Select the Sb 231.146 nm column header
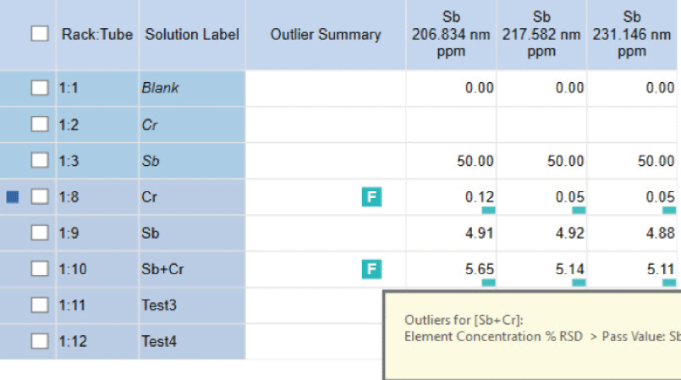This screenshot has width=681, height=380. [x=632, y=35]
